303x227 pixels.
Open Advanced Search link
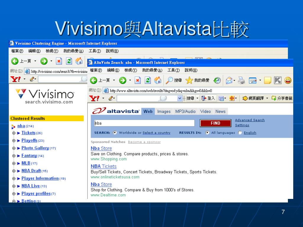coord(250,120)
